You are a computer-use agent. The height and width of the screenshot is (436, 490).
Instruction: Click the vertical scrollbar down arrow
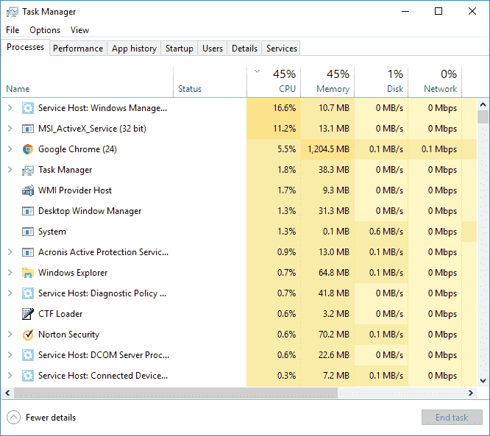(483, 381)
